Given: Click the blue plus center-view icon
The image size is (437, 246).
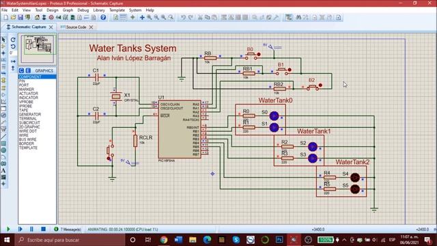Looking at the screenshot, I should (x=142, y=17).
